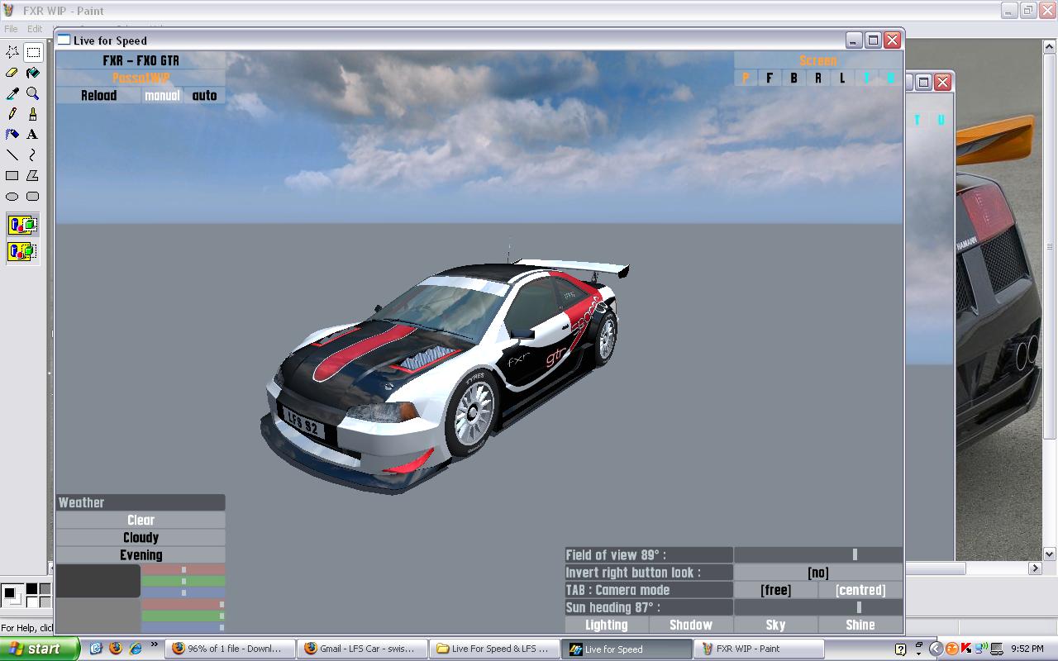Screen dimensions: 1058x661
Task: Set camera mode to [free]
Action: [775, 590]
